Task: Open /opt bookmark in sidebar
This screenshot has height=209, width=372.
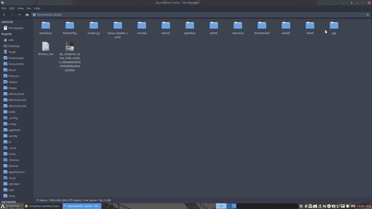Action: (11, 190)
